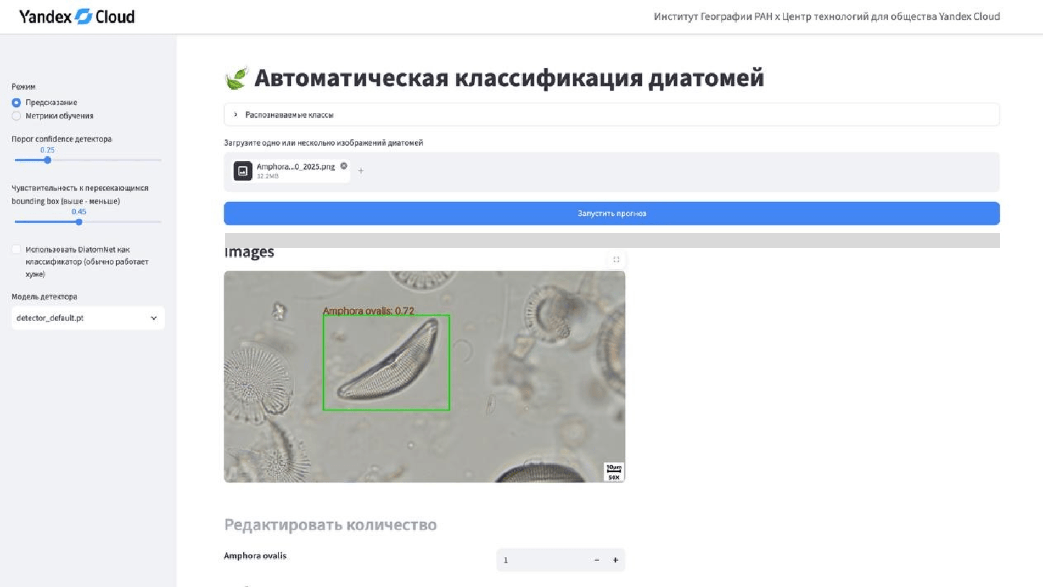Click the Amphora ovalis: 0.72 detection label
1043x587 pixels.
[368, 310]
